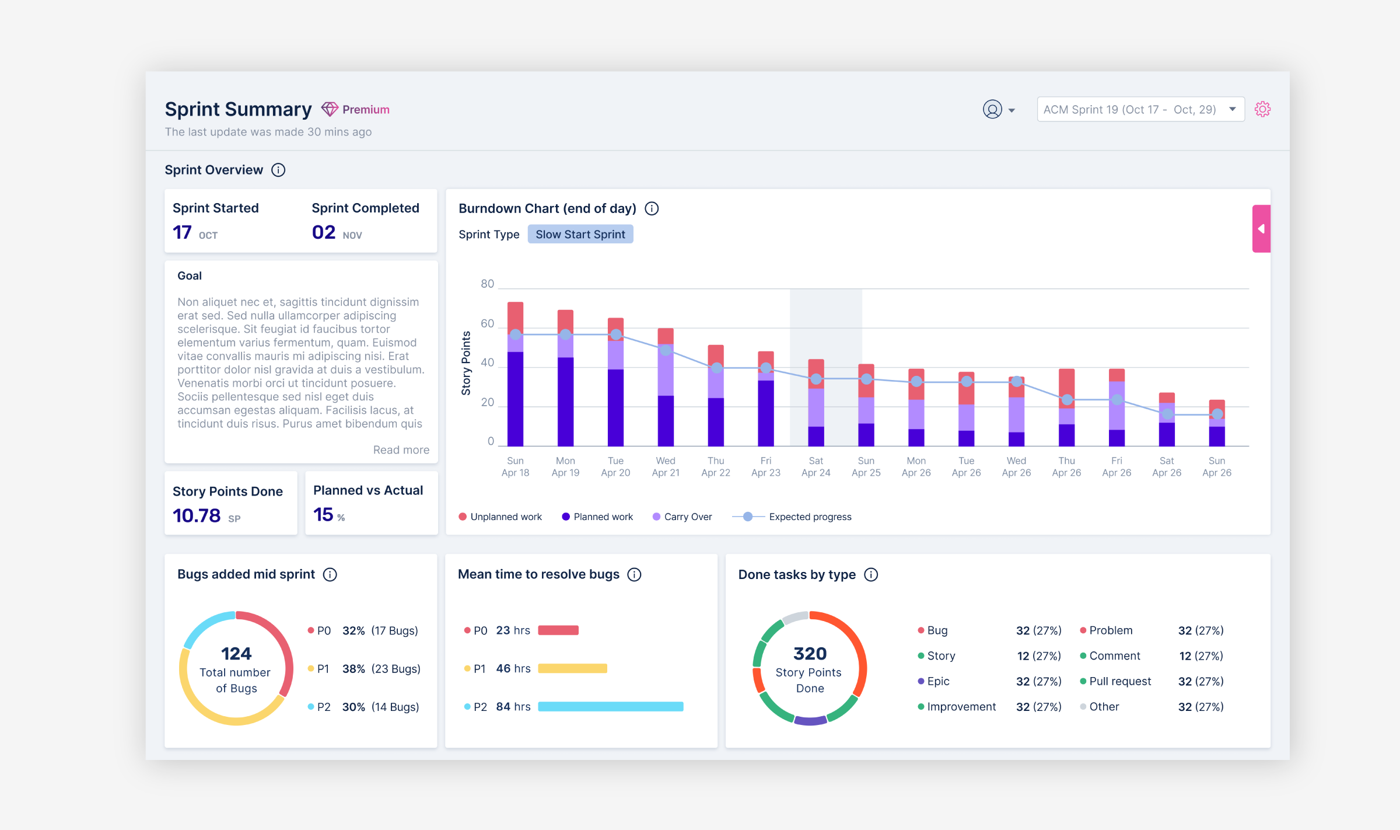Click info icon beside Bugs added mid sprint

point(330,574)
